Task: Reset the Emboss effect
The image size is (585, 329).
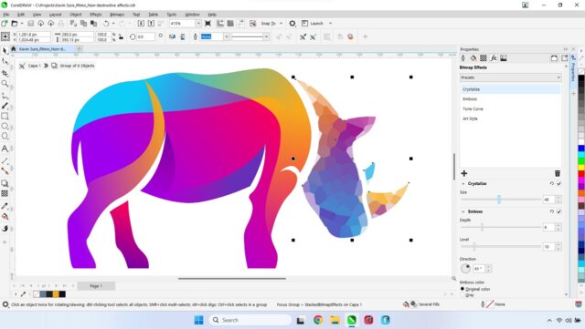Action: [552, 211]
